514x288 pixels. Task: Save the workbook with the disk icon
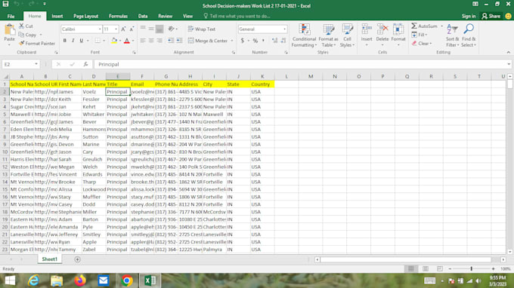coord(5,4)
